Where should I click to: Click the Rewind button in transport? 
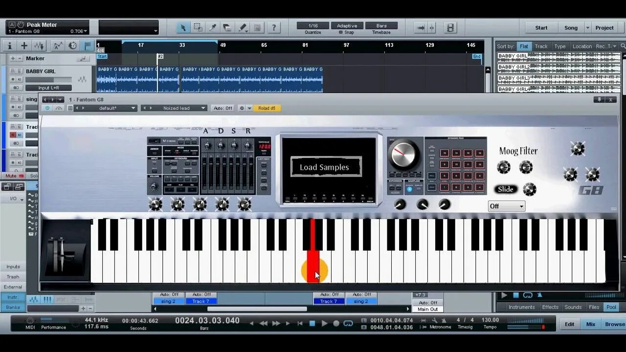click(264, 323)
